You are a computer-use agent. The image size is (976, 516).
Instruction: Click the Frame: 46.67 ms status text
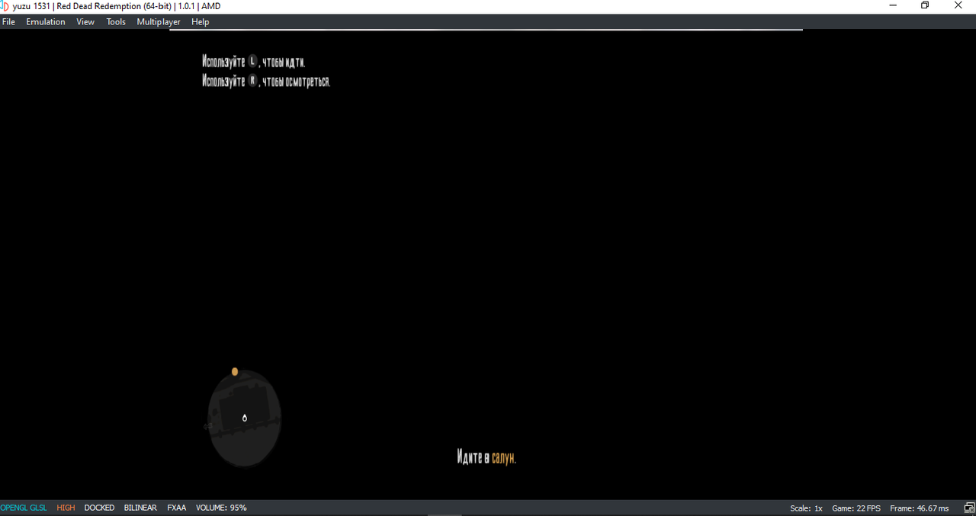click(920, 508)
